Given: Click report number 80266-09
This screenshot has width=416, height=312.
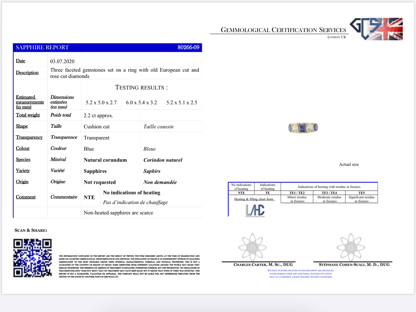Looking at the screenshot, I should pyautogui.click(x=188, y=48).
